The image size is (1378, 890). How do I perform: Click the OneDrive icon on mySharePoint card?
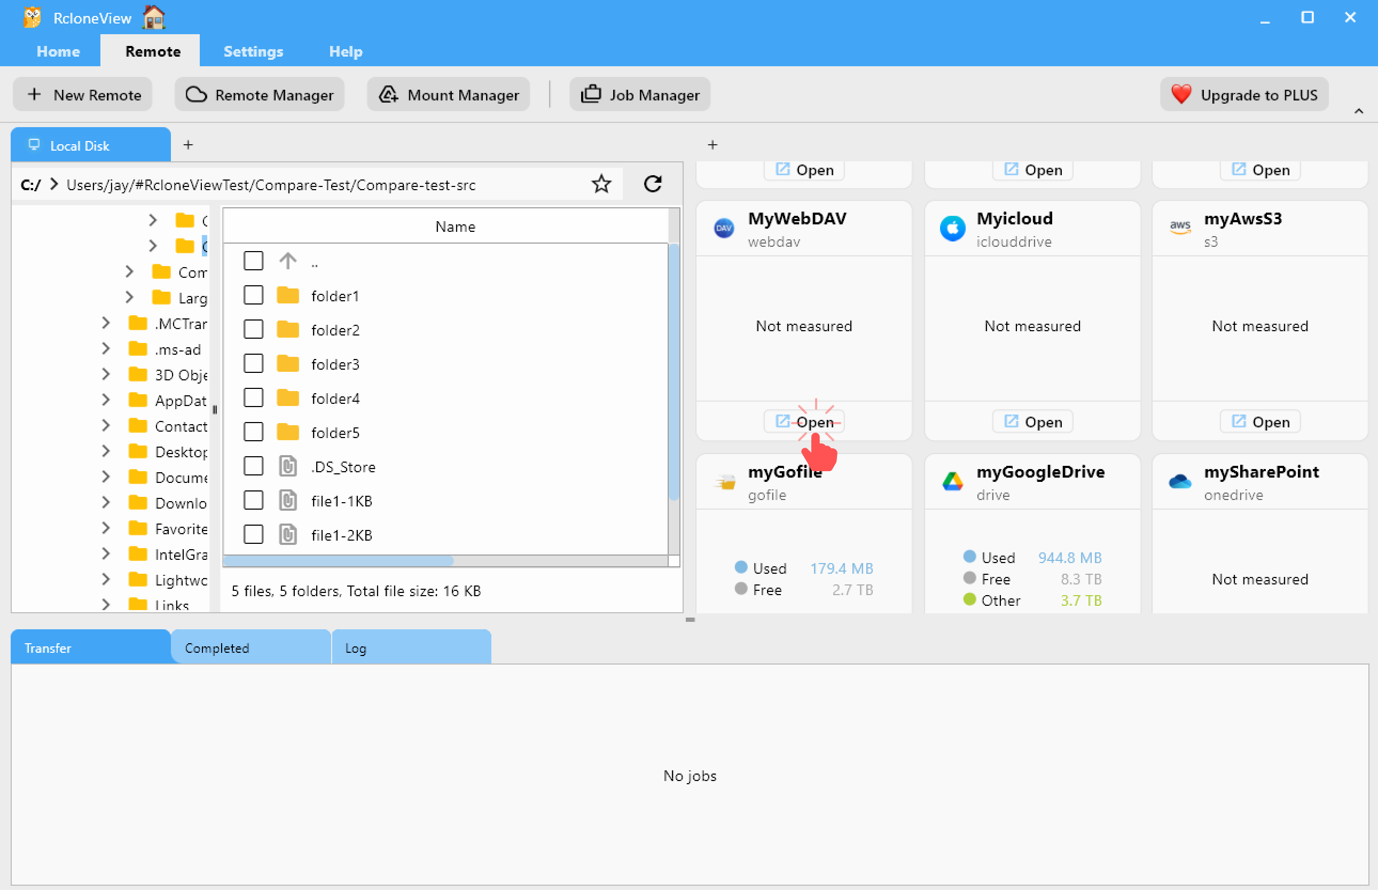point(1179,481)
